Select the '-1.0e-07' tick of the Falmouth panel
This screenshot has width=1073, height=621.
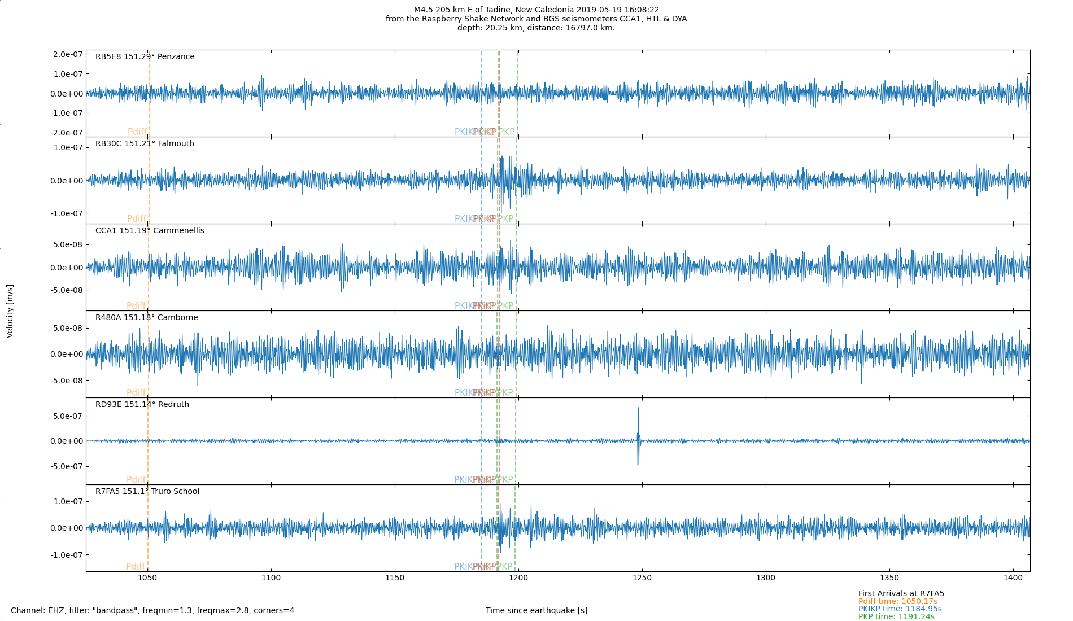click(x=66, y=213)
